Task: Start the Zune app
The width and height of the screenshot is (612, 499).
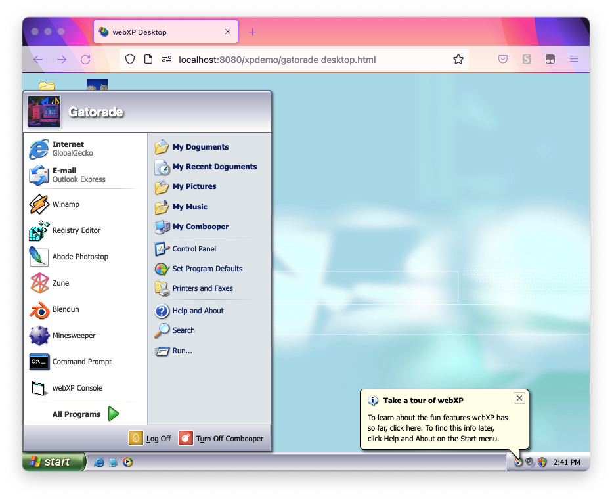Action: (60, 283)
